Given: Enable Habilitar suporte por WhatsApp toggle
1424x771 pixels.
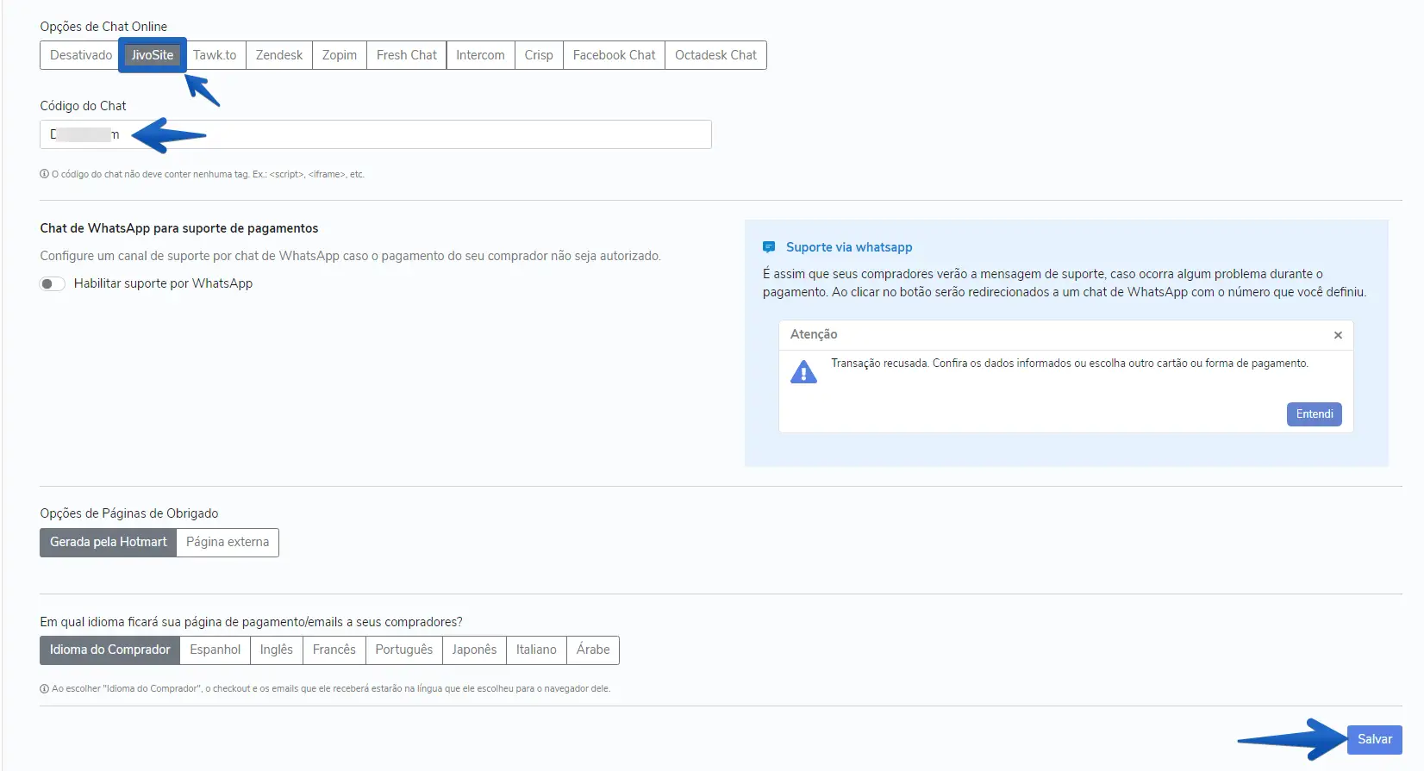Looking at the screenshot, I should point(53,284).
